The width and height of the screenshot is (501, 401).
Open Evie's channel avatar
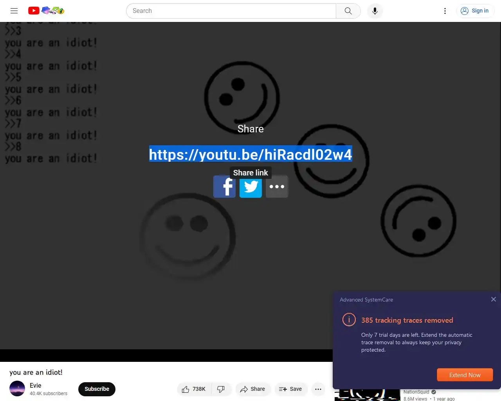17,388
